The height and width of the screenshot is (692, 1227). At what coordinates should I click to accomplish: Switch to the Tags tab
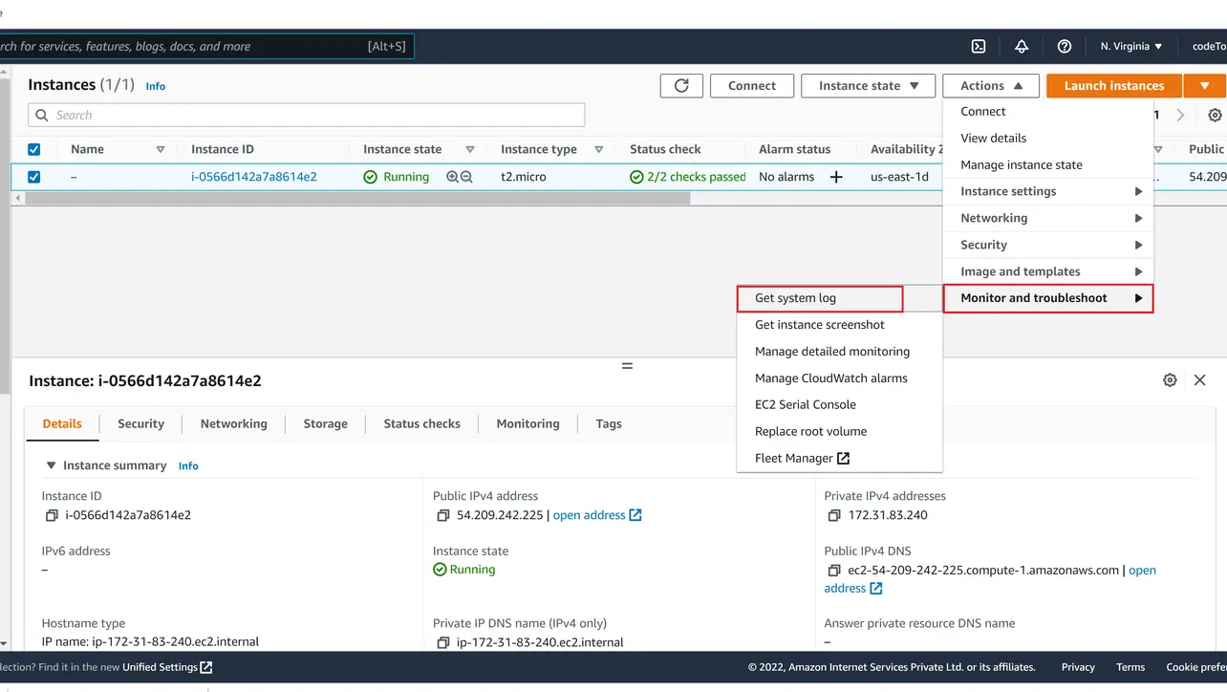tap(609, 423)
